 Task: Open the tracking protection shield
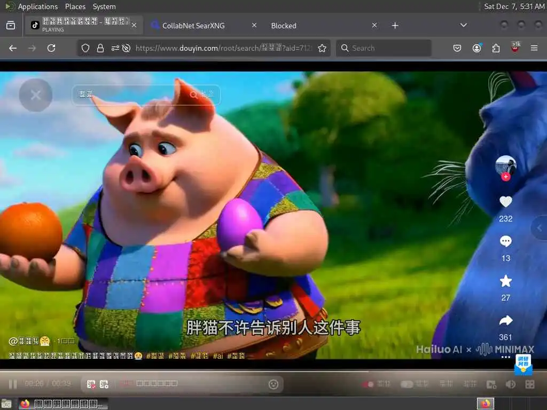point(85,48)
